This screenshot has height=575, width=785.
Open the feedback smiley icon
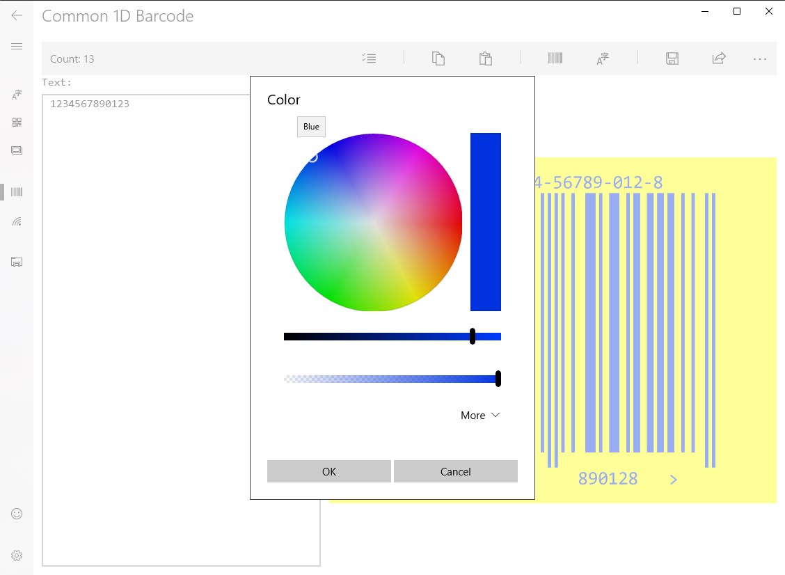17,514
